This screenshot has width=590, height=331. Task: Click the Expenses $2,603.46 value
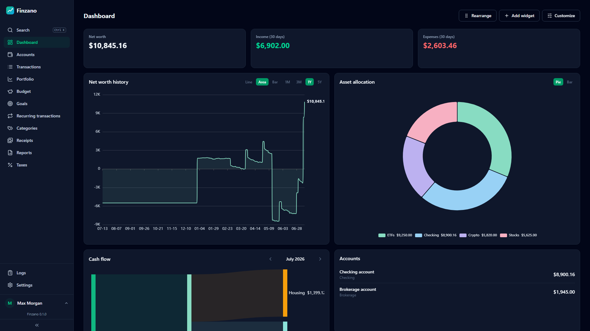(x=440, y=46)
